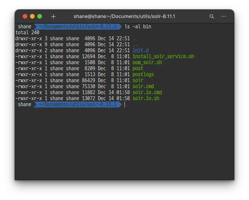Click the file size value 1513

(90, 75)
